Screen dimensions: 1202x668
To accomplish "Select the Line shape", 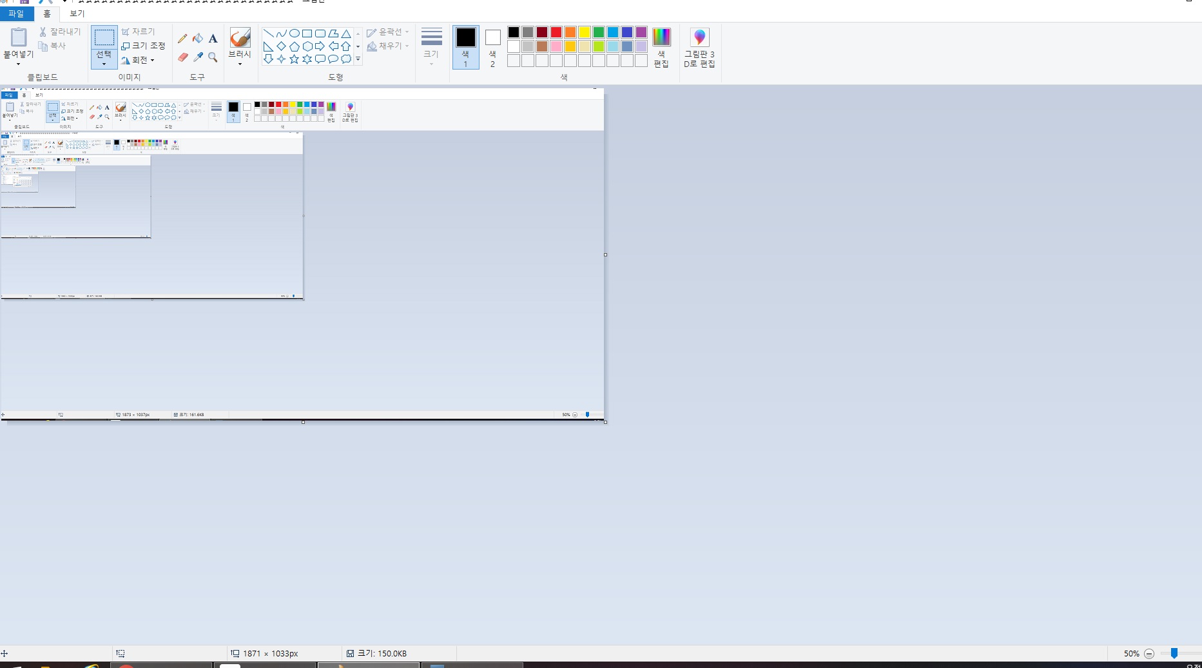I will [x=269, y=33].
